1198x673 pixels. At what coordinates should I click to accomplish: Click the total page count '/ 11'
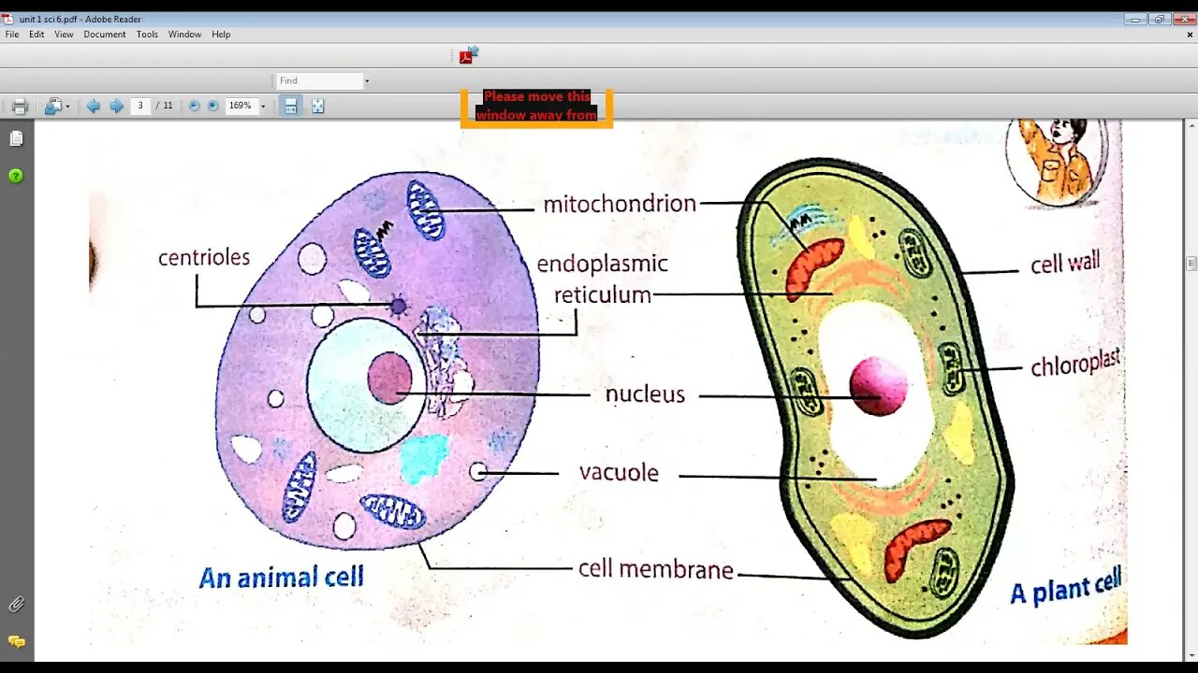(165, 106)
